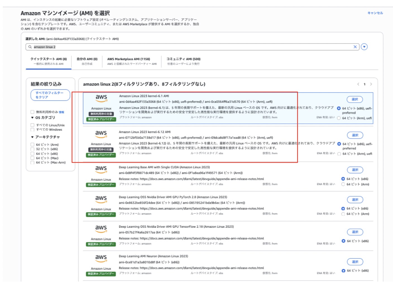The image size is (393, 288).
Task: Click すべてのフィルターをクリア button
Action: click(x=50, y=95)
